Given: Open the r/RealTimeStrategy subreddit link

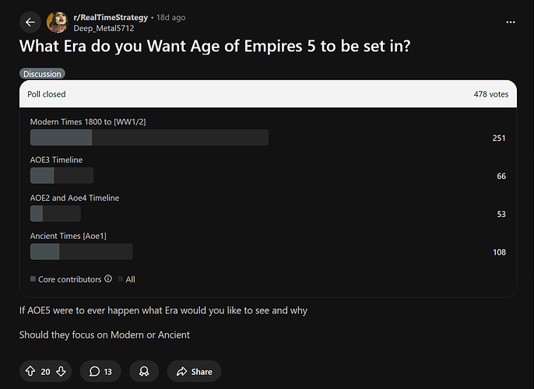Looking at the screenshot, I should click(x=111, y=17).
